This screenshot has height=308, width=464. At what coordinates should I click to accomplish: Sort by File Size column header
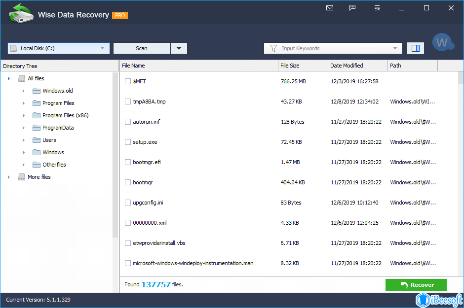(x=303, y=66)
